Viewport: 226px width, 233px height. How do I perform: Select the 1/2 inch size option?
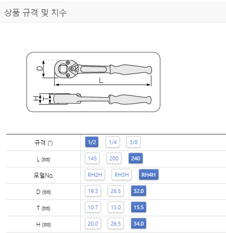click(92, 142)
